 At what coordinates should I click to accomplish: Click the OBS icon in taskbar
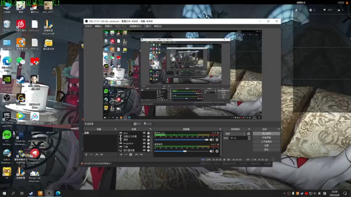[x=49, y=193]
